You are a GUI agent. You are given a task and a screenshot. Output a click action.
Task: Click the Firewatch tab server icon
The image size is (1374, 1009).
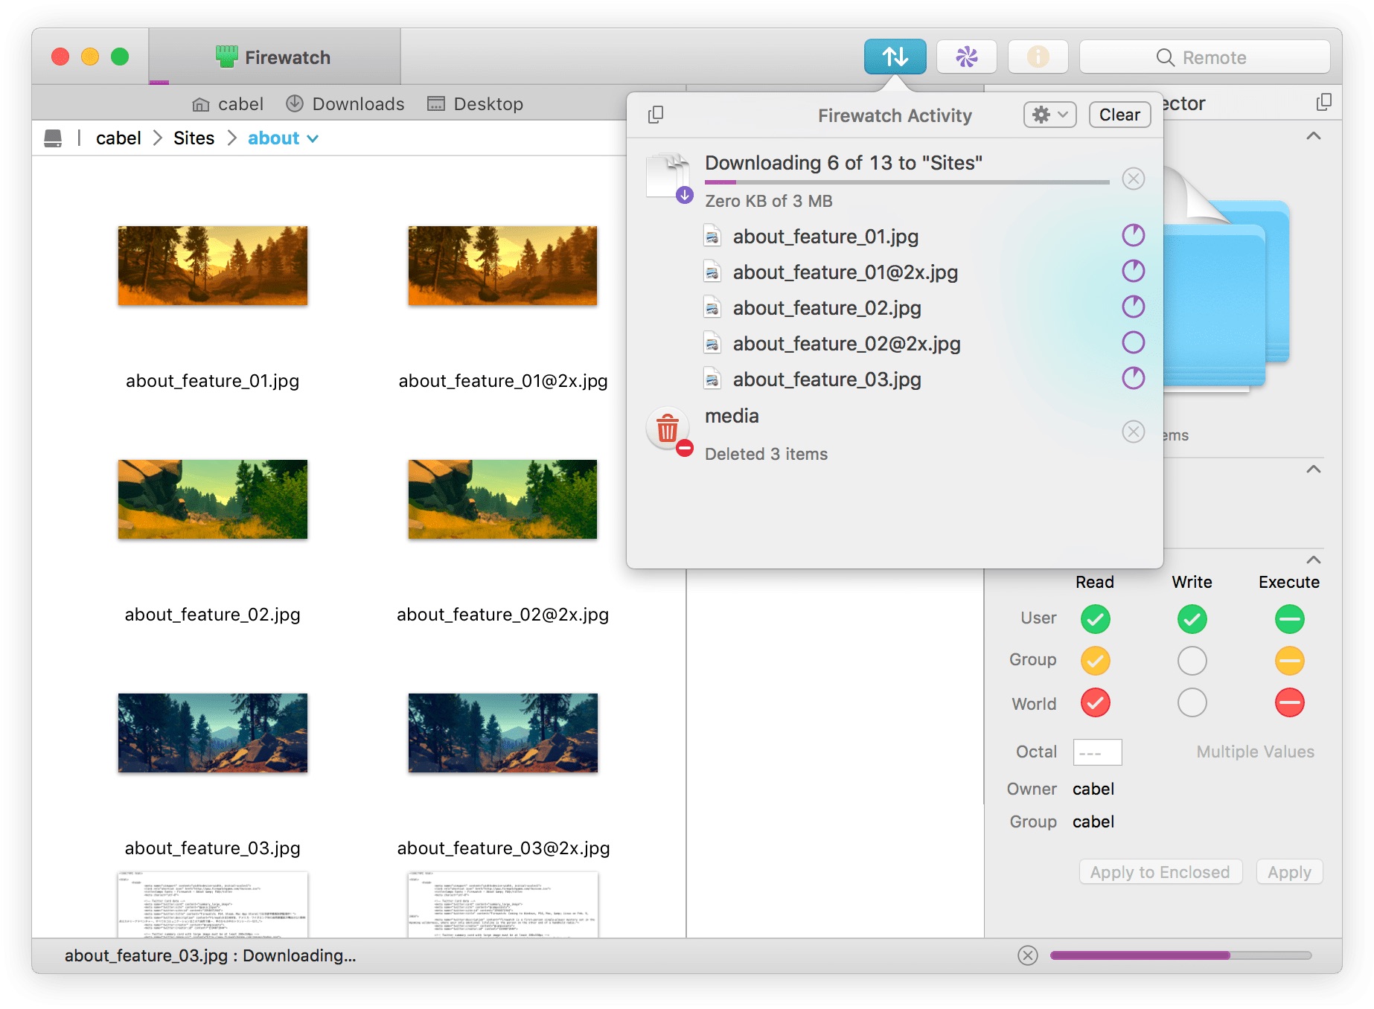(226, 57)
